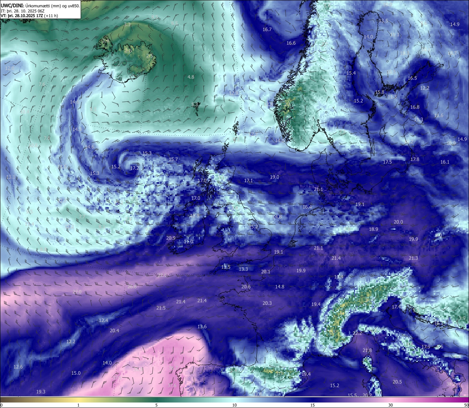This screenshot has height=408, width=469.
Task: Click the VT: þri. 28.10.2025 17Z line
Action: pyautogui.click(x=29, y=16)
